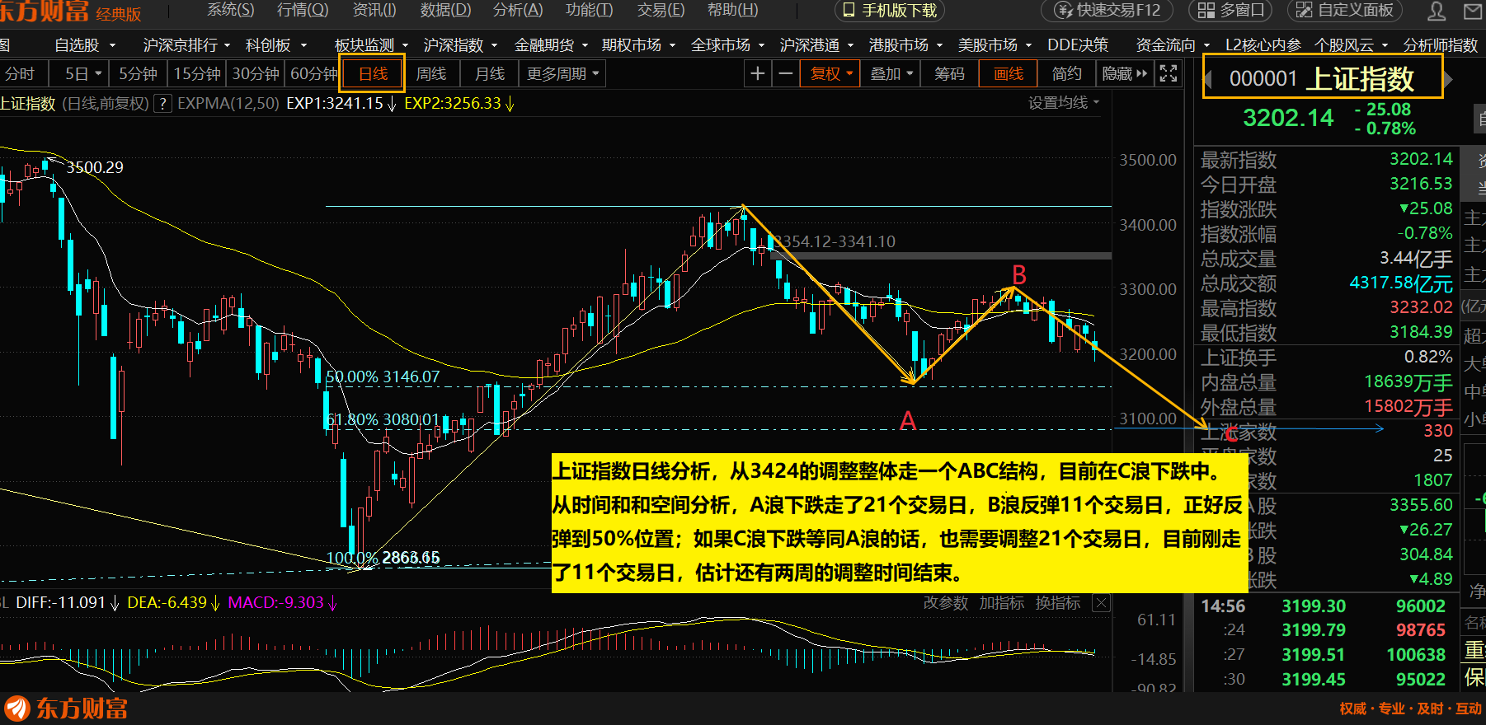The height and width of the screenshot is (725, 1486).
Task: Open L2核心内参 tab
Action: [1263, 45]
